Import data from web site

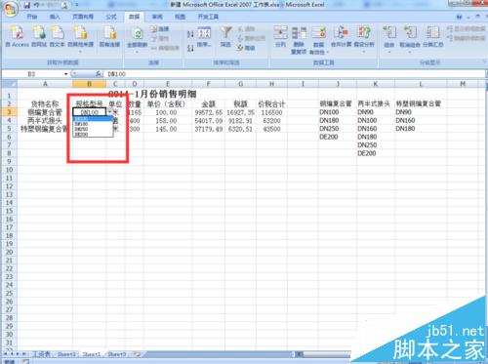(x=39, y=36)
